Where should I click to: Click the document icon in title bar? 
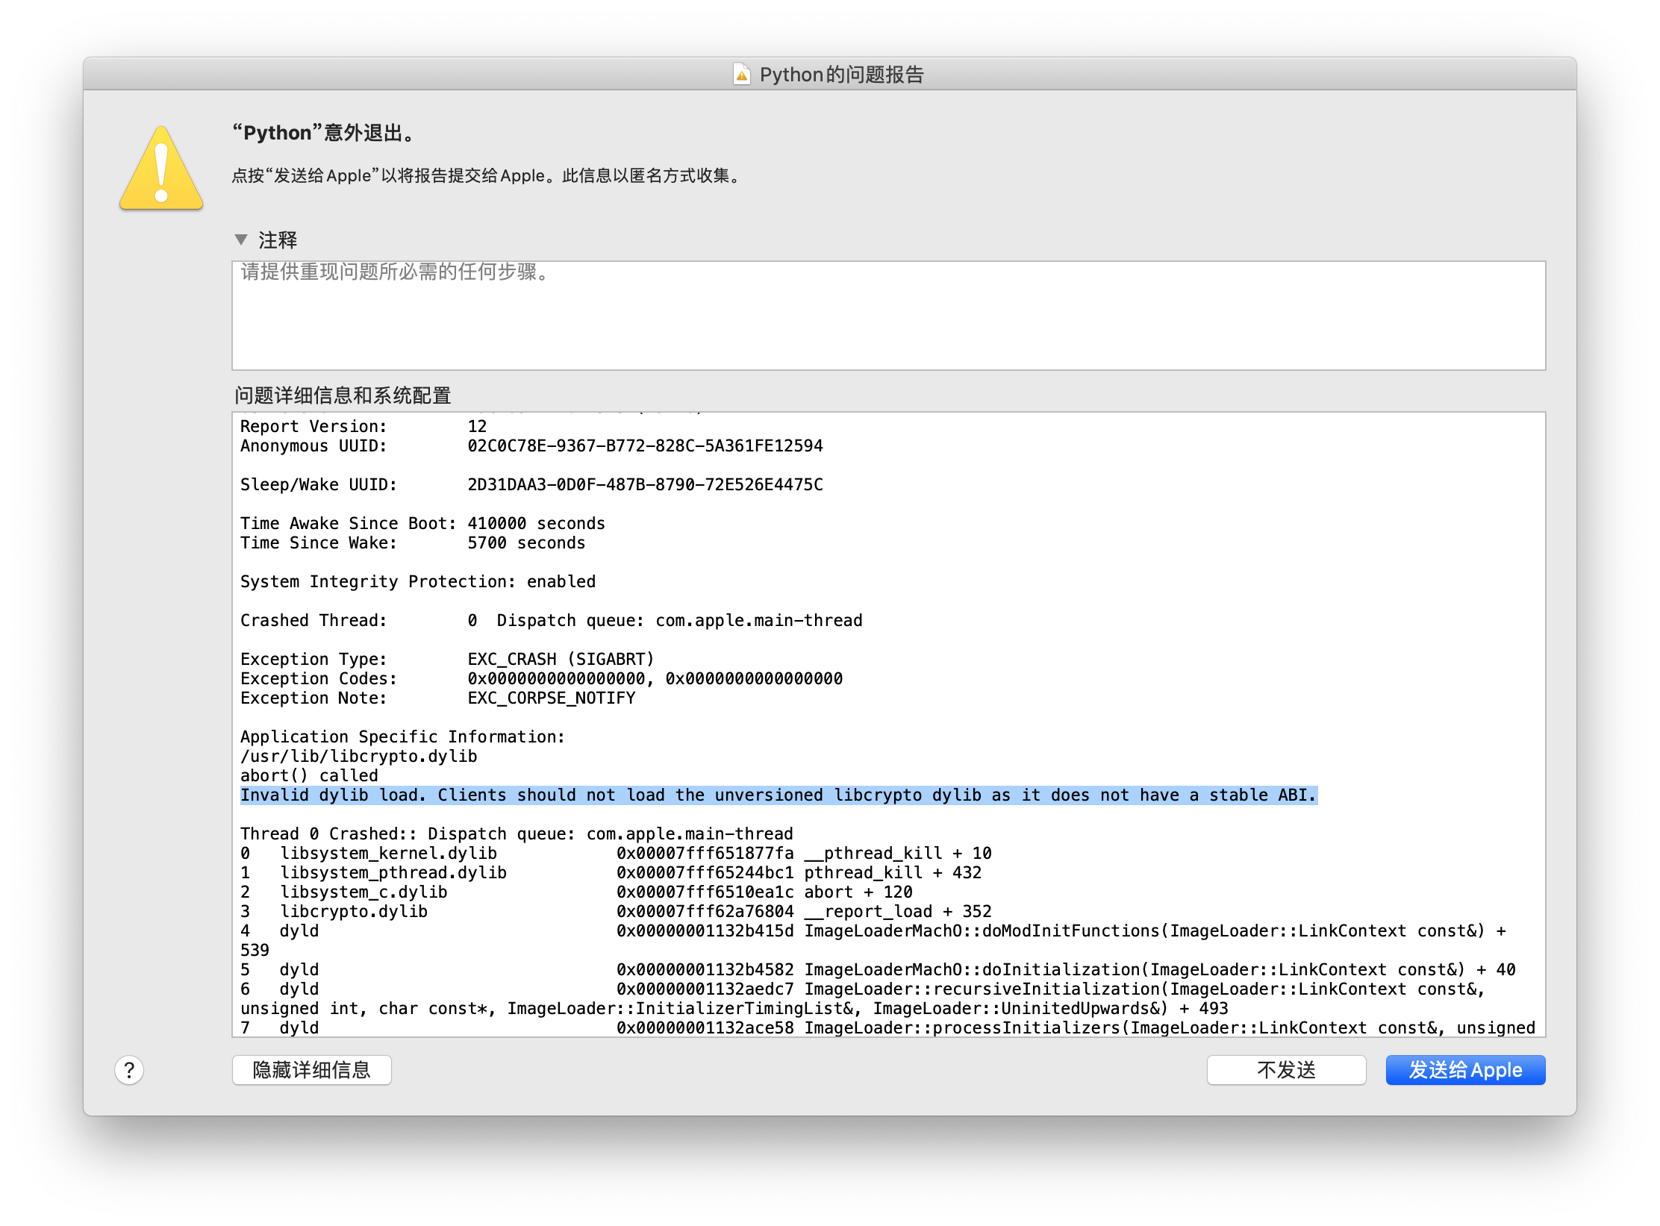741,75
